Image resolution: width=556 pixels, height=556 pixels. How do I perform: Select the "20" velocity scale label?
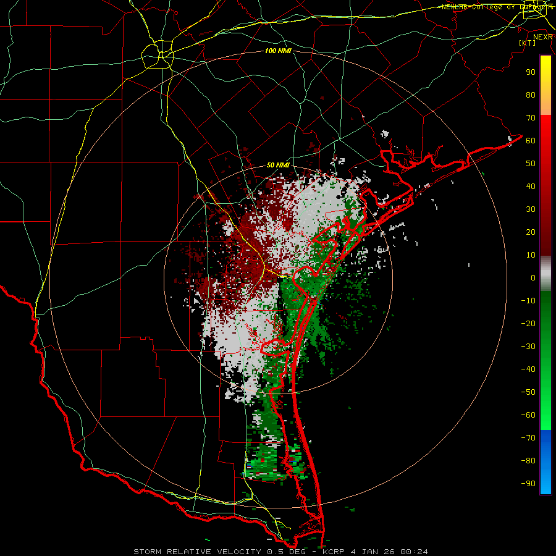click(x=531, y=232)
